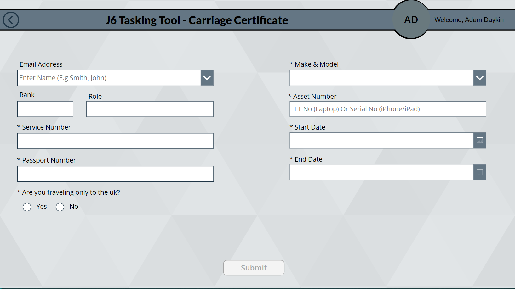This screenshot has height=289, width=515.
Task: Open the AD user avatar circle
Action: [411, 20]
